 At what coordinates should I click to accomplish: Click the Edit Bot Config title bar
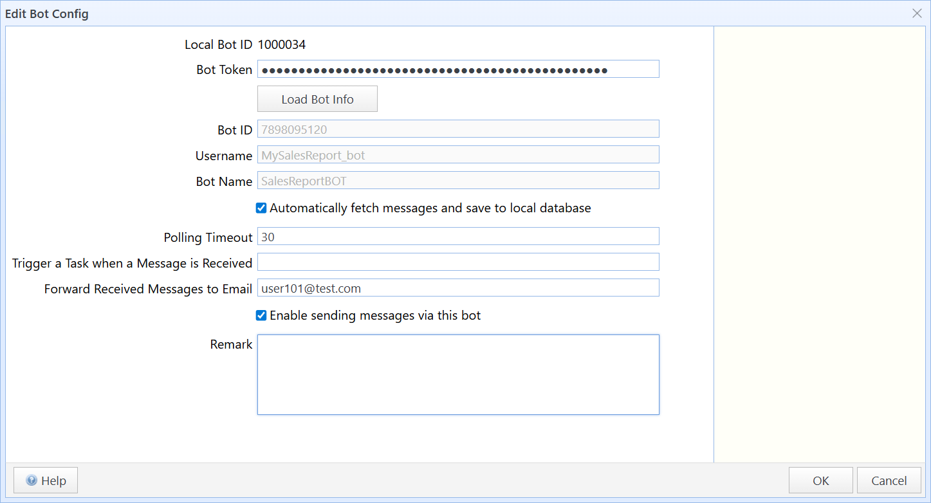tap(450, 14)
